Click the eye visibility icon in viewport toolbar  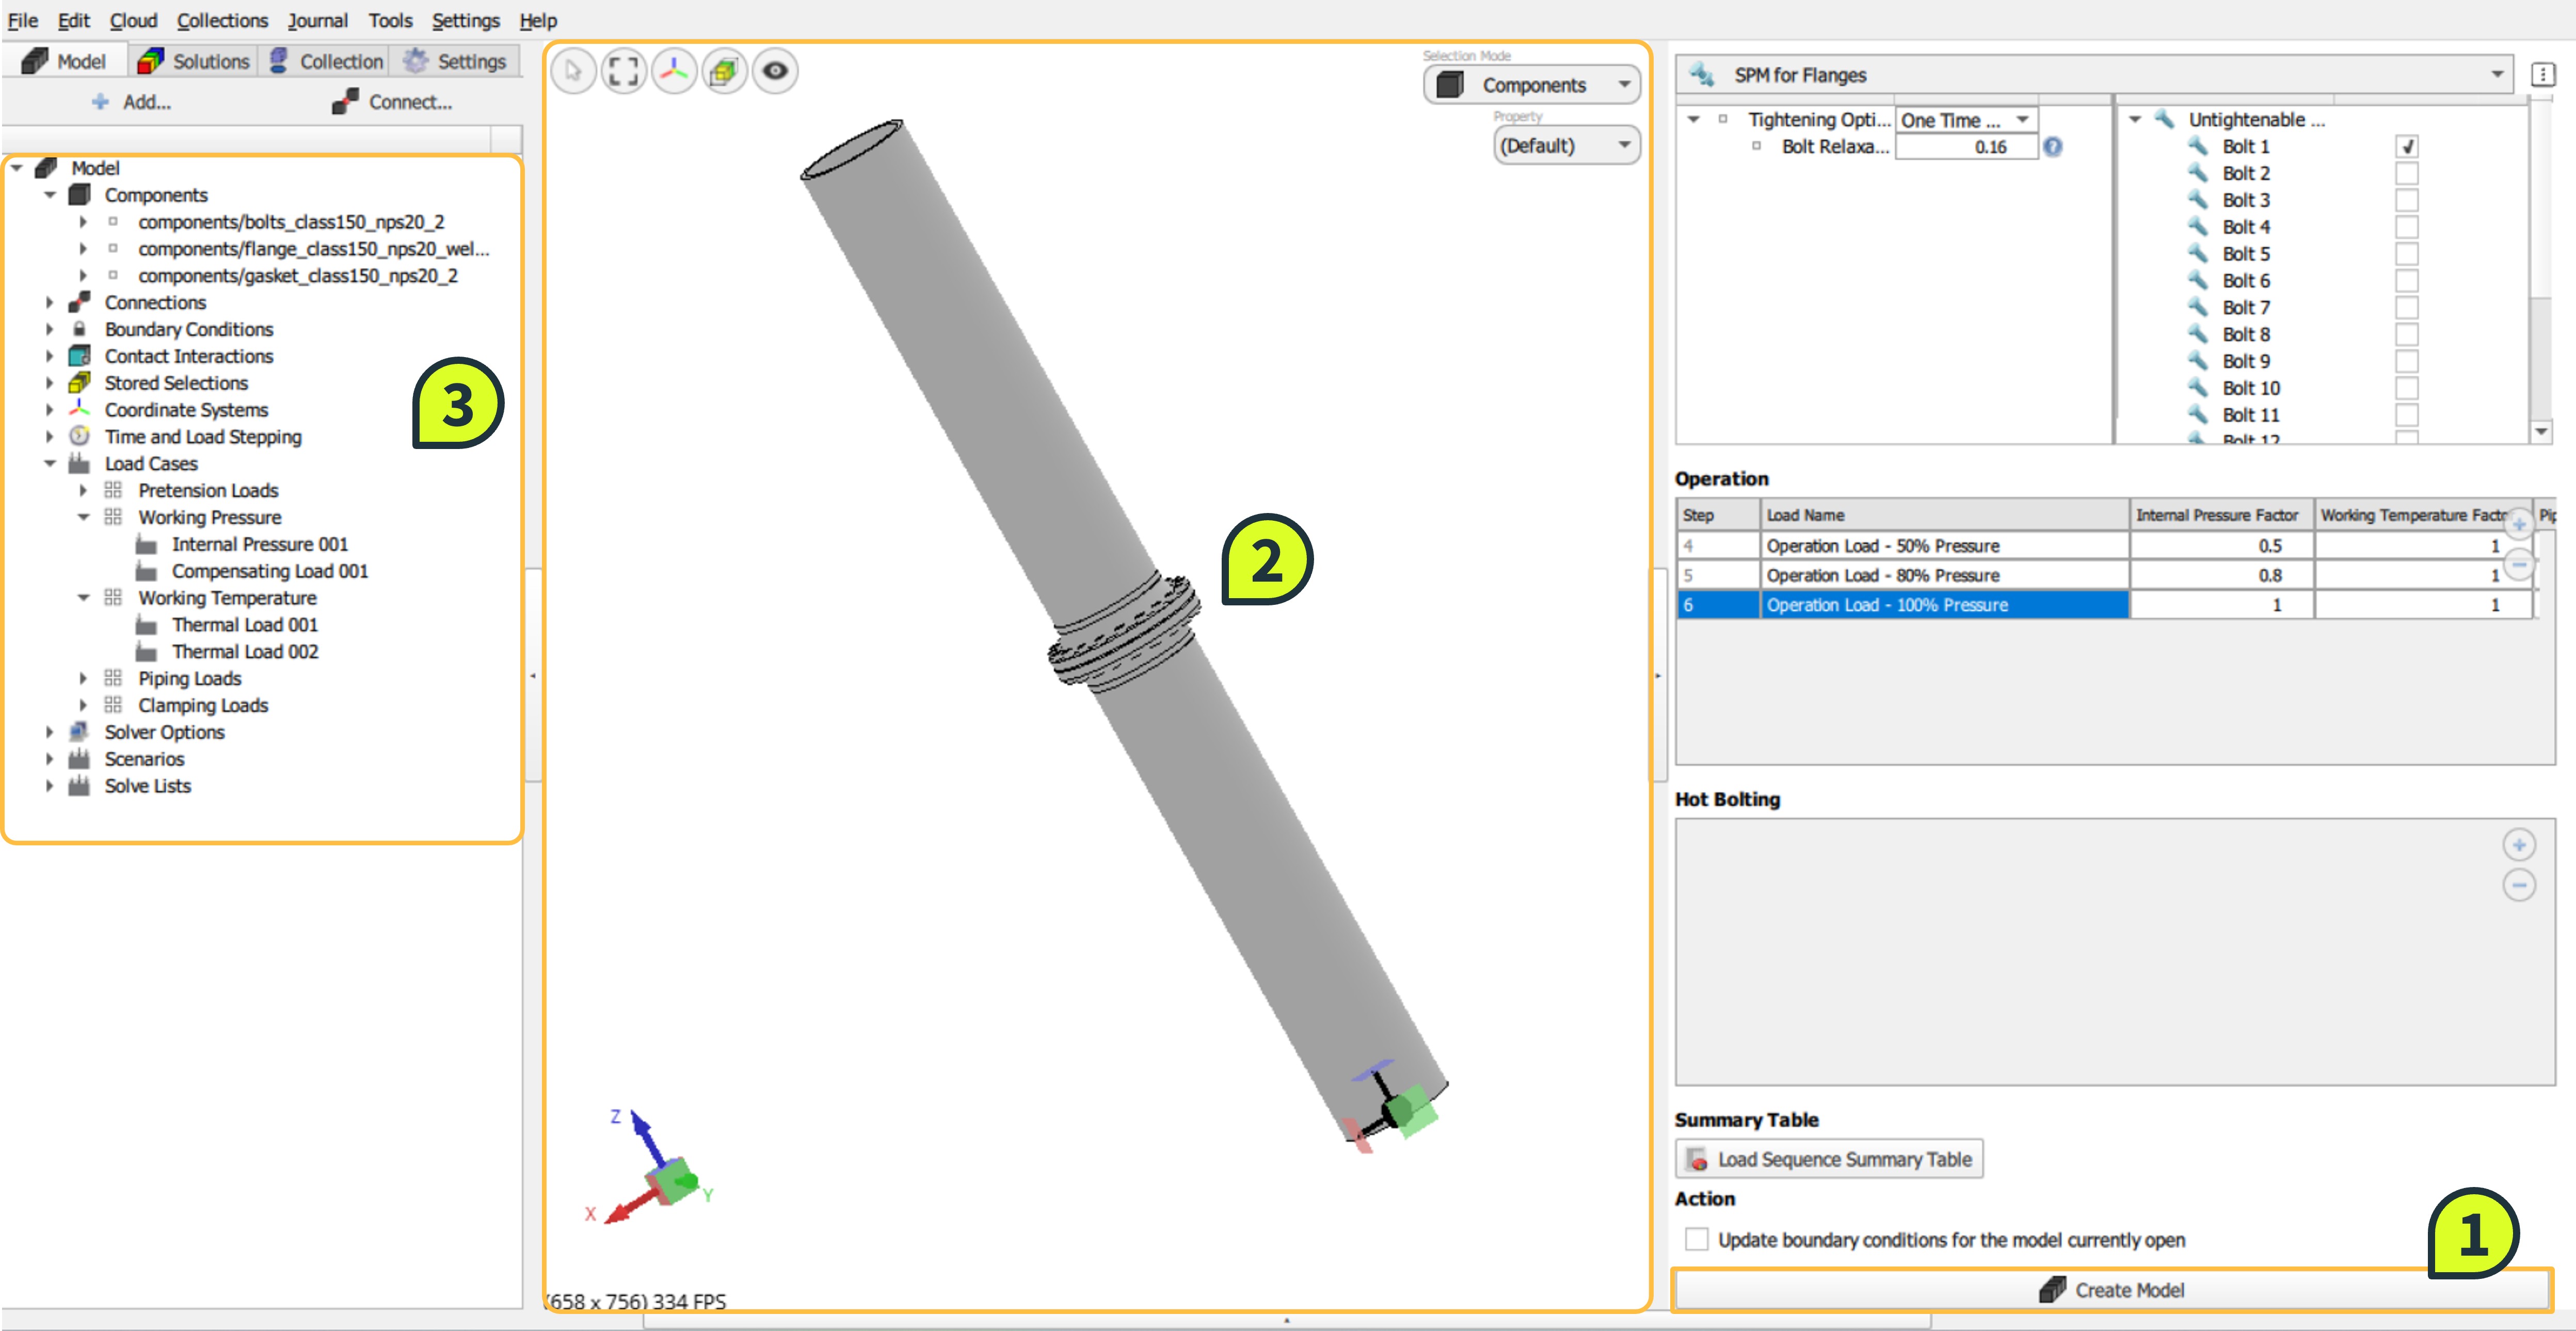[x=775, y=71]
